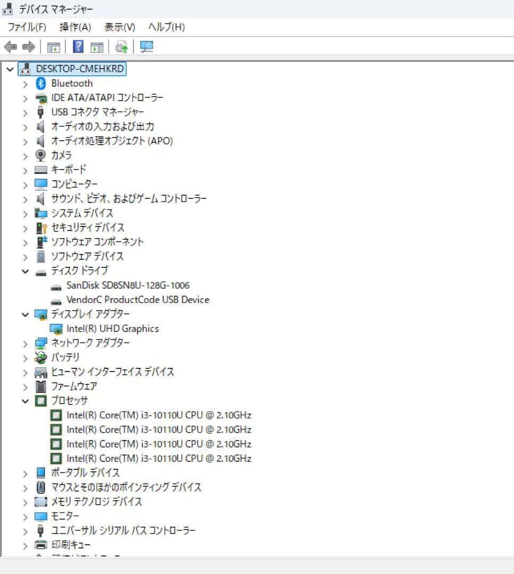This screenshot has height=574, width=514.
Task: Select the ポータブル デバイス label
Action: tap(85, 472)
